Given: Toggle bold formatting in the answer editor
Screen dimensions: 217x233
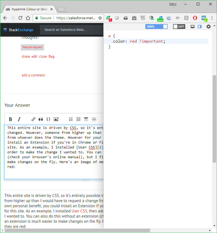Looking at the screenshot, I should [10, 119].
